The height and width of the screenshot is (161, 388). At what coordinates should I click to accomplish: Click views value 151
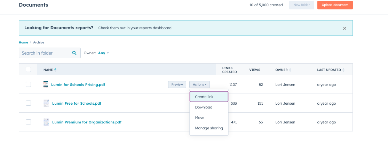point(260,103)
